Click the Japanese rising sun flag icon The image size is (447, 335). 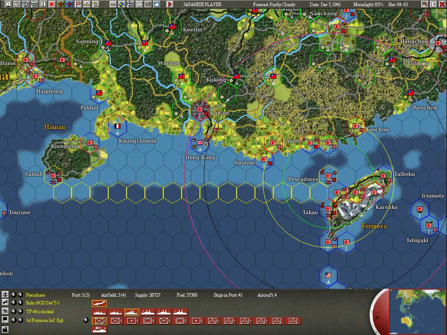pos(52,4)
